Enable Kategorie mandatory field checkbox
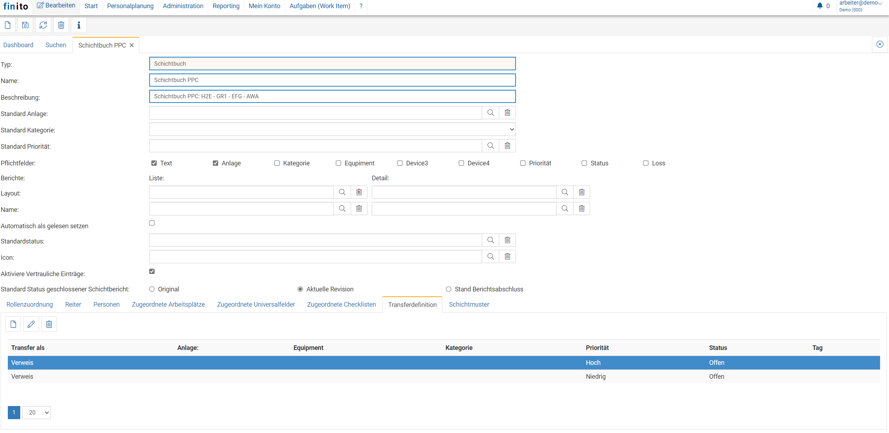 (x=277, y=163)
